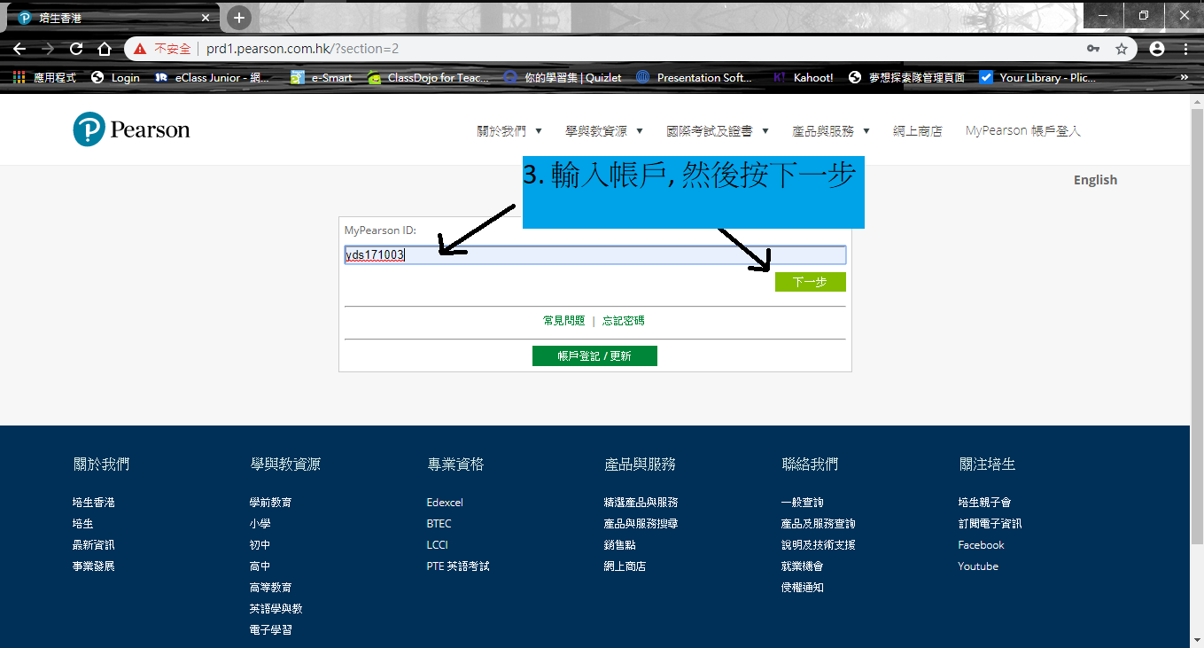Click the MyPearson ID input field
The image size is (1204, 648).
point(594,255)
